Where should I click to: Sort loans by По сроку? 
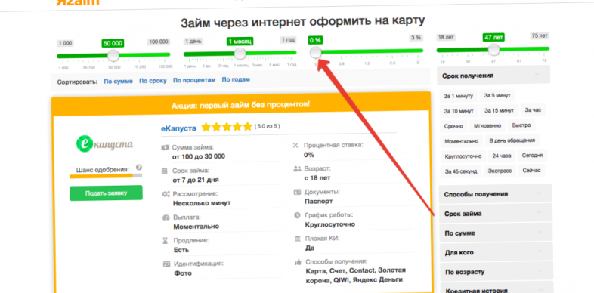(153, 81)
